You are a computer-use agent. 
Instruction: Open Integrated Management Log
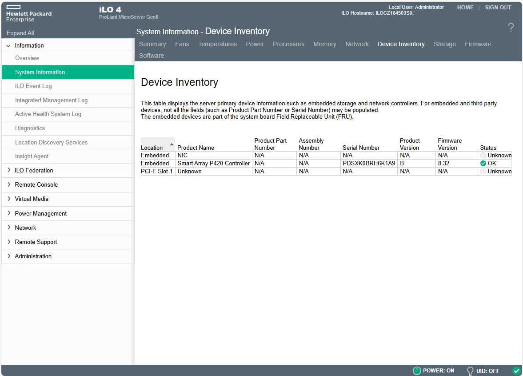68,100
